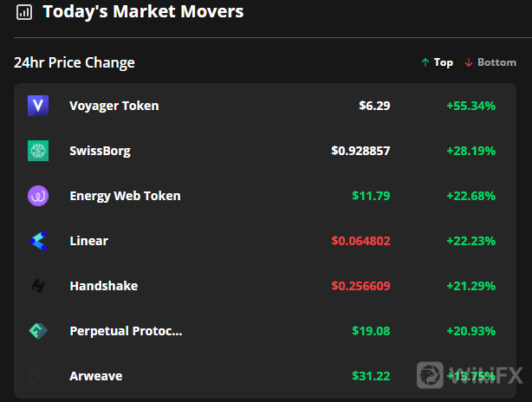532x402 pixels.
Task: Click Voyager Token's +55.34% change
Action: click(x=470, y=106)
